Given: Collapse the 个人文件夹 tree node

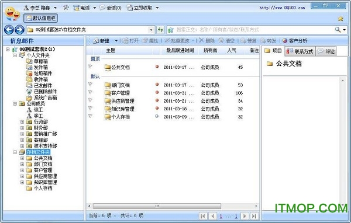Looking at the screenshot, I should pos(15,55).
